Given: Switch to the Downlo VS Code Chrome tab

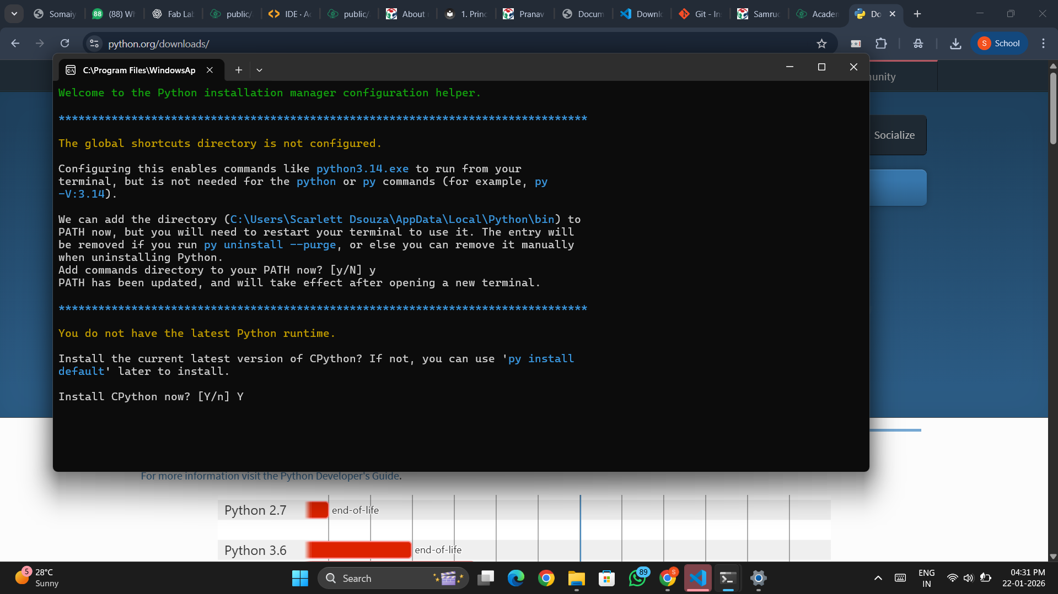Looking at the screenshot, I should coord(642,14).
